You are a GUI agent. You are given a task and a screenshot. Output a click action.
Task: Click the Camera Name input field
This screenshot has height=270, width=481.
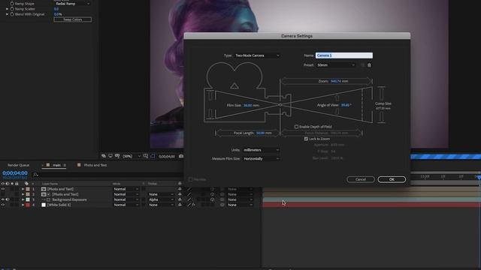(344, 55)
